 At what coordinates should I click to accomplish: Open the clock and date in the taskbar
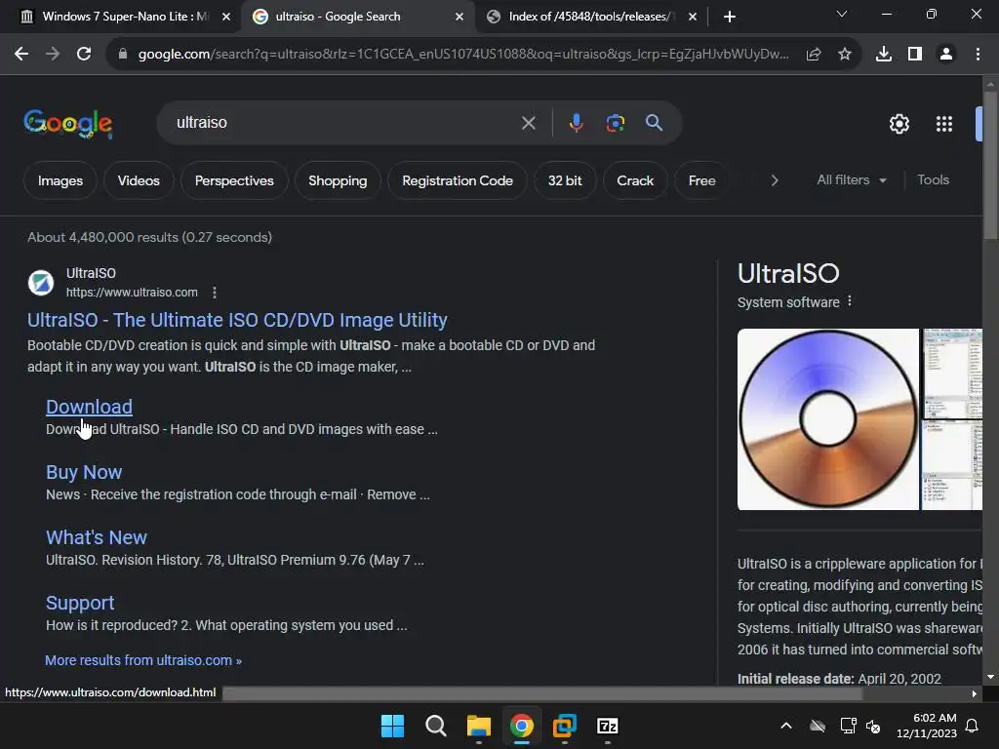pos(927,726)
